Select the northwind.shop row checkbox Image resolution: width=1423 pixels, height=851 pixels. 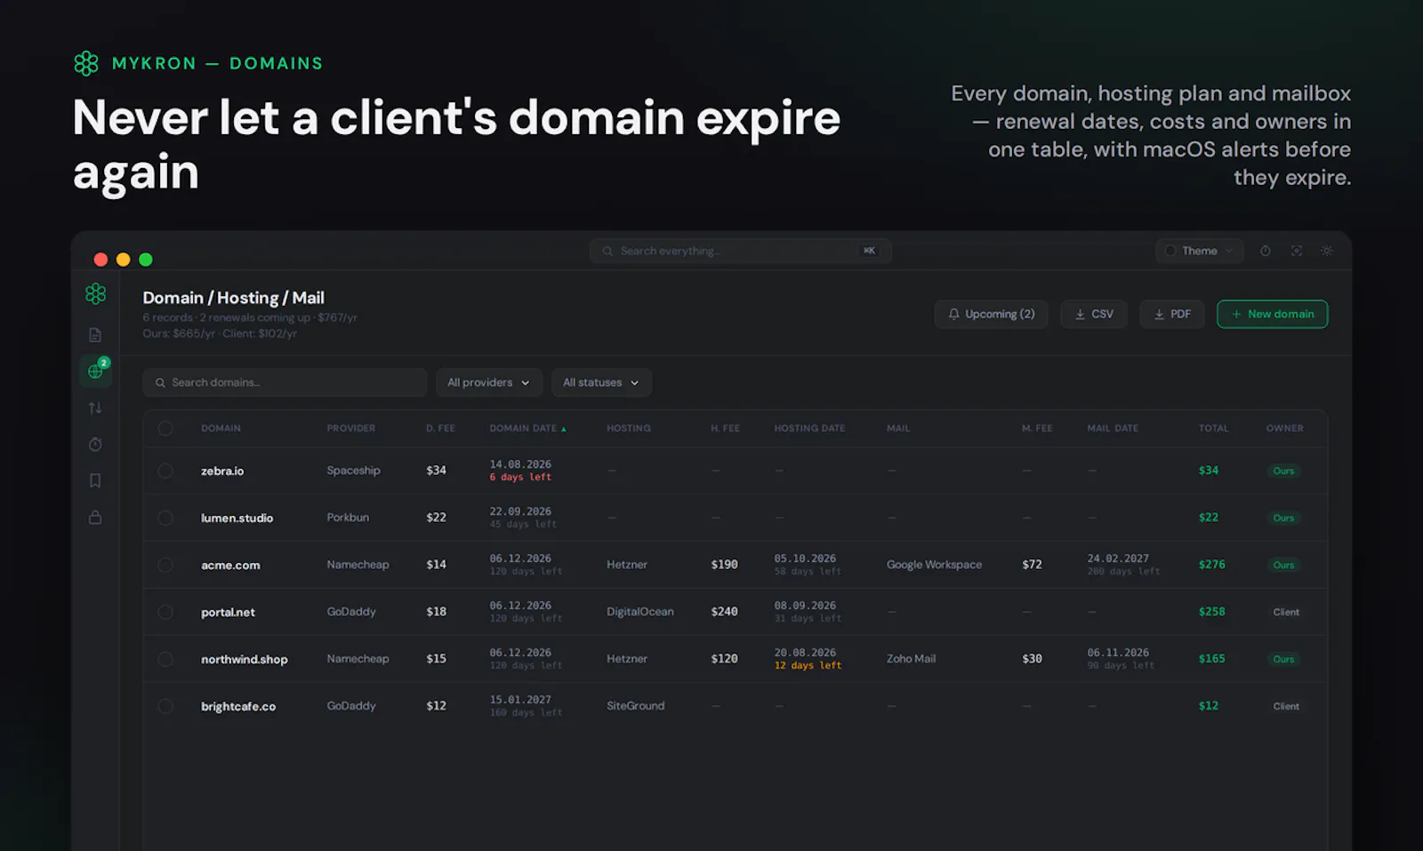[165, 659]
